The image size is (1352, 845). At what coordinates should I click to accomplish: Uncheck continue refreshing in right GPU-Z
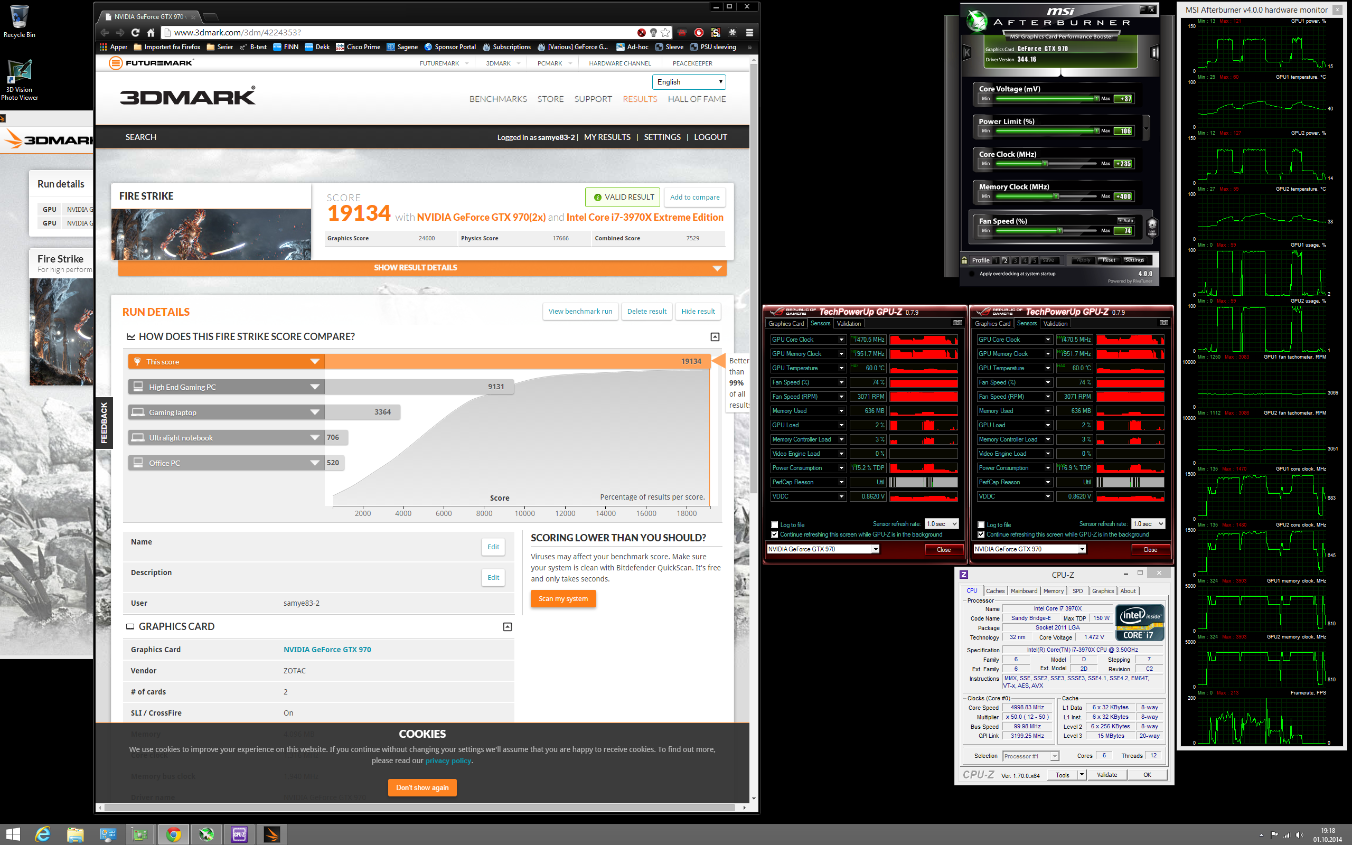(981, 534)
